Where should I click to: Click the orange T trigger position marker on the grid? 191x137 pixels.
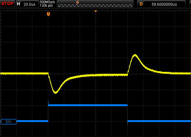coord(48,14)
